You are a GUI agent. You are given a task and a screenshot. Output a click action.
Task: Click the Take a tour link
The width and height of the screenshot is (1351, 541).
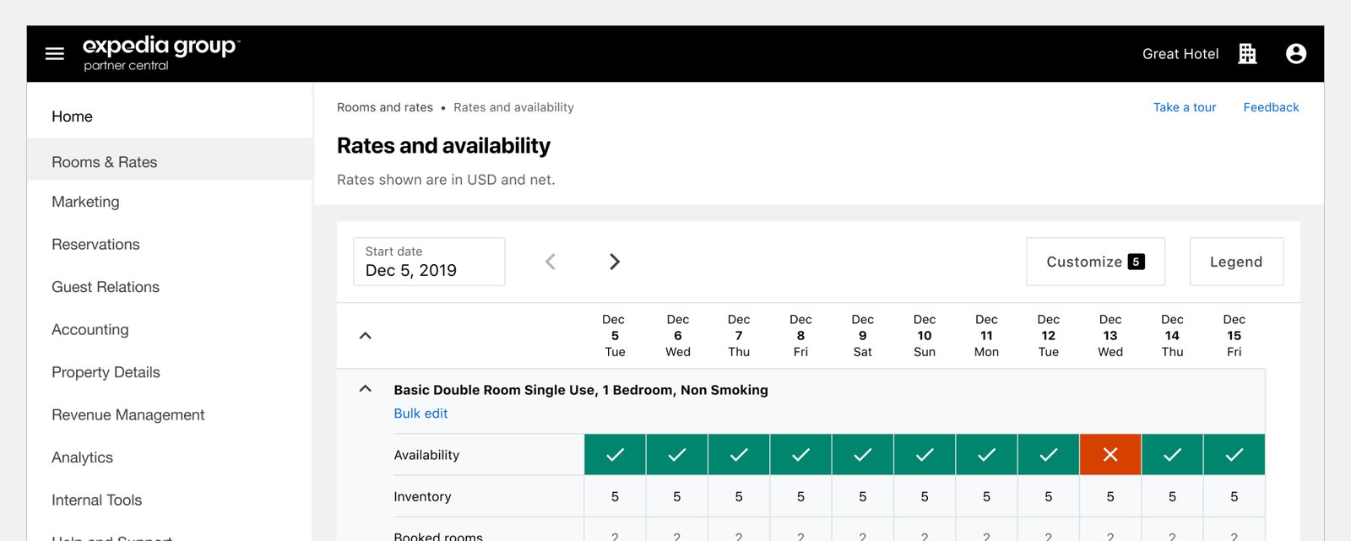(x=1185, y=107)
